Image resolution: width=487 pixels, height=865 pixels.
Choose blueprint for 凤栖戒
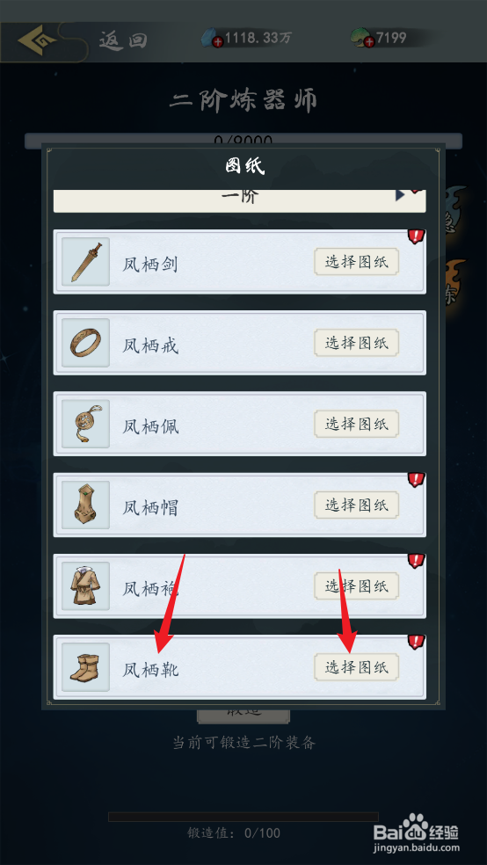356,343
